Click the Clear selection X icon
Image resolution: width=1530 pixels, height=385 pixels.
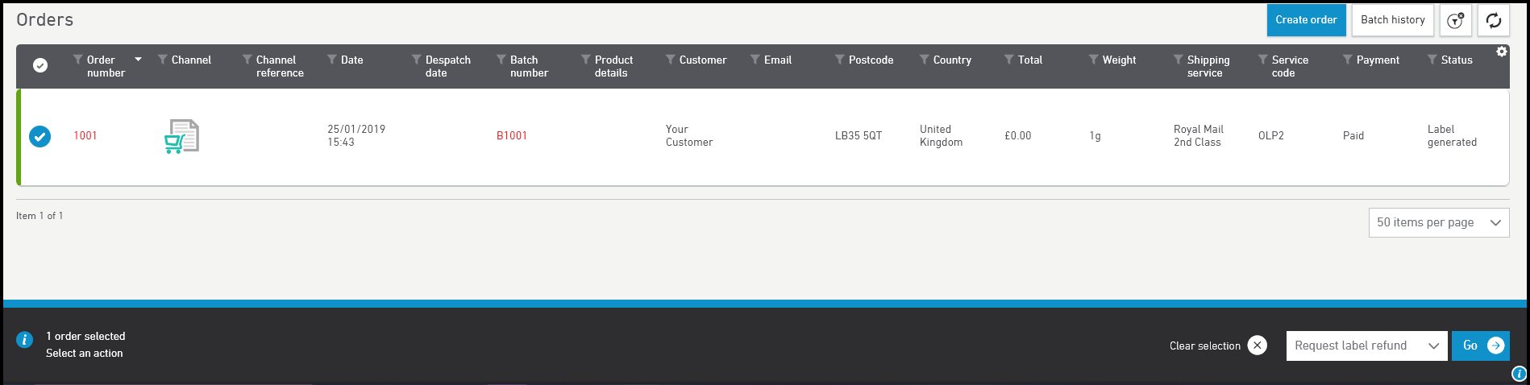(x=1257, y=346)
